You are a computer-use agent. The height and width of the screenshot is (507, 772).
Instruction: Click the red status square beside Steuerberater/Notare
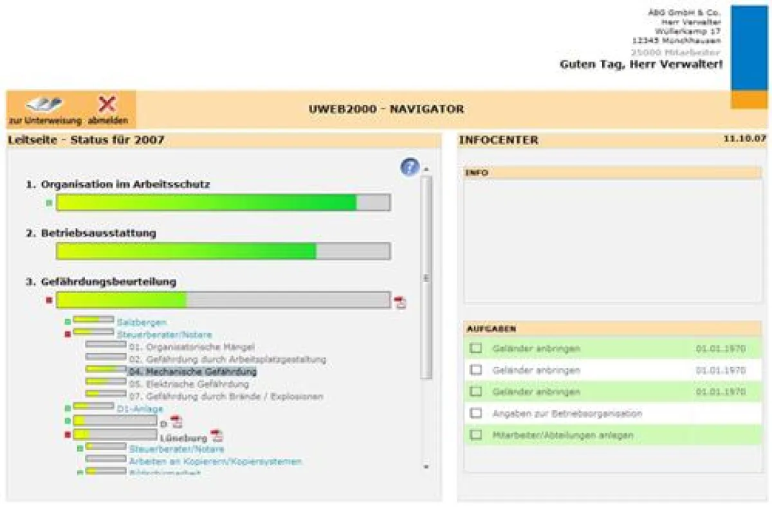[68, 333]
